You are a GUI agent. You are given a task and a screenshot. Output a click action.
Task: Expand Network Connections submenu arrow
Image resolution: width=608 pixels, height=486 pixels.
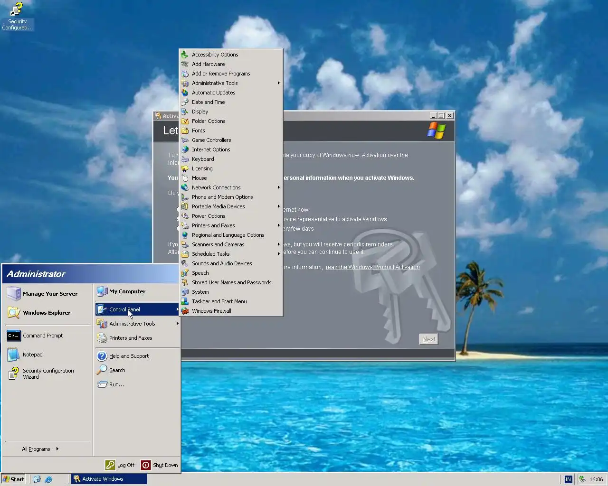(x=278, y=187)
